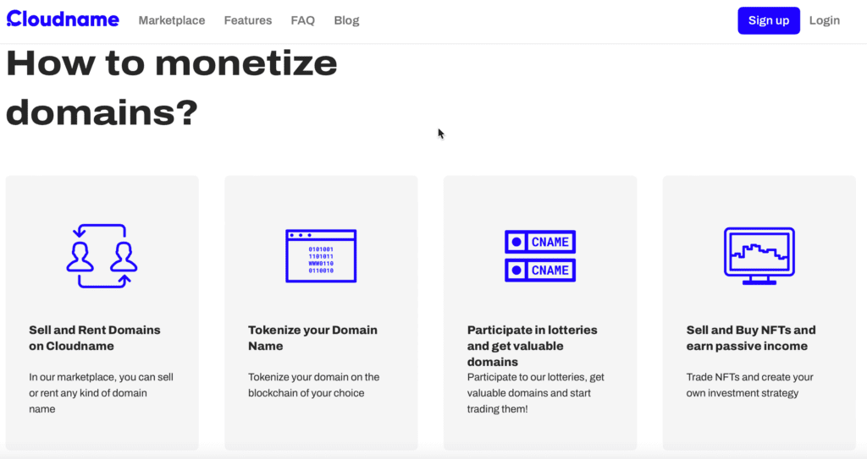Click the lotteries description paragraph
This screenshot has height=459, width=867.
pyautogui.click(x=535, y=393)
